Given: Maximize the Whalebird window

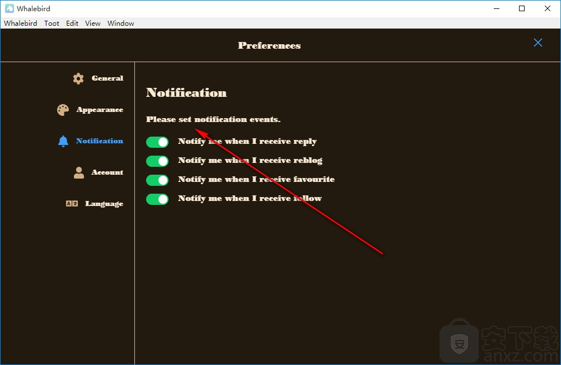Looking at the screenshot, I should point(522,8).
